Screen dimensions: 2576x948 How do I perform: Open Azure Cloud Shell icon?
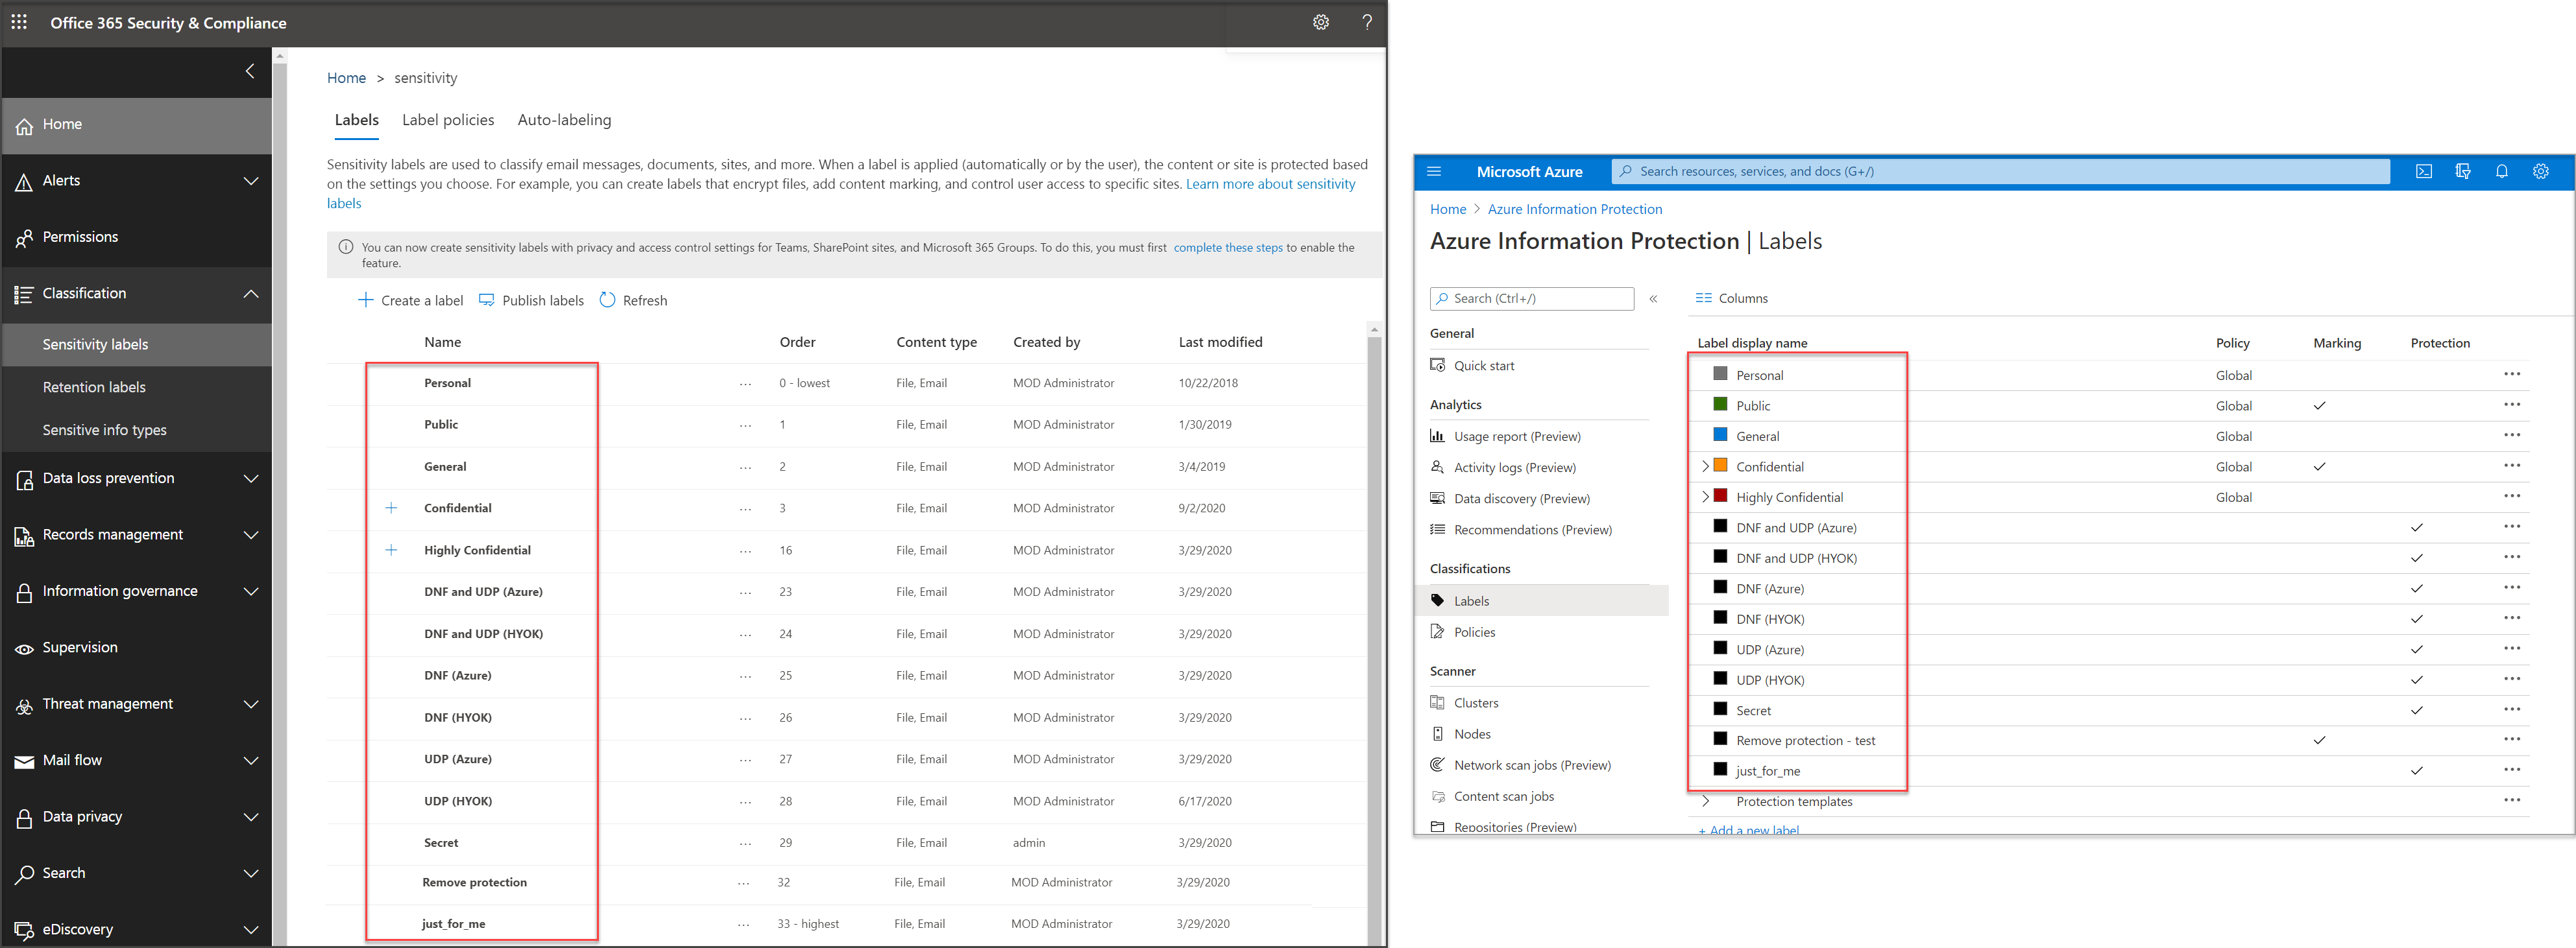tap(2424, 172)
